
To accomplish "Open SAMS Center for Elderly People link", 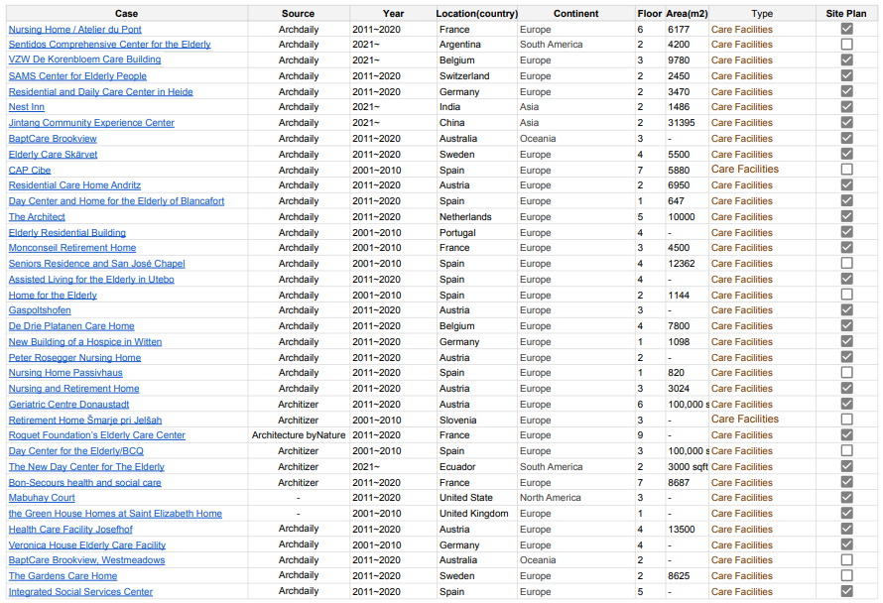I will tap(77, 76).
